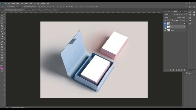Open the Window menu
This screenshot has height=110, width=196.
pyautogui.click(x=43, y=3)
